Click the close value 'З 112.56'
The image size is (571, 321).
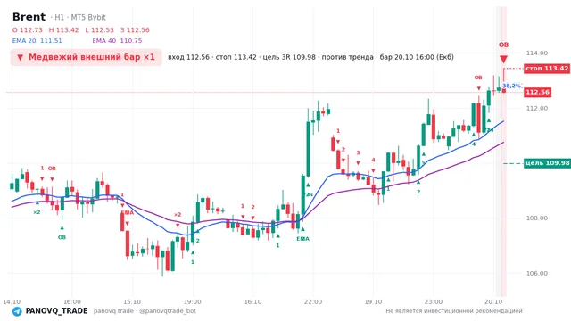[x=135, y=29]
